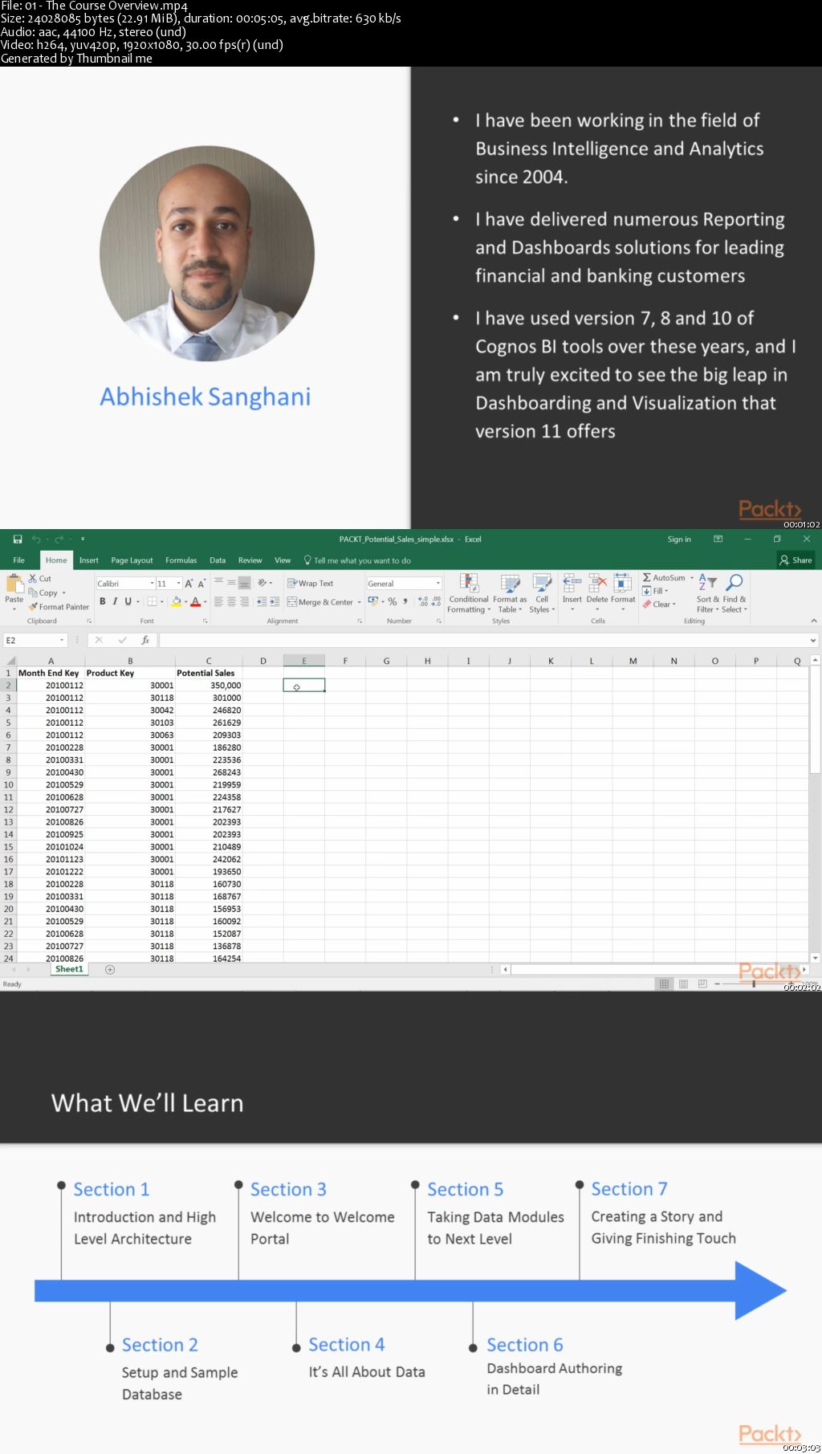
Task: Click the Tell me what you want to do box
Action: (x=357, y=560)
